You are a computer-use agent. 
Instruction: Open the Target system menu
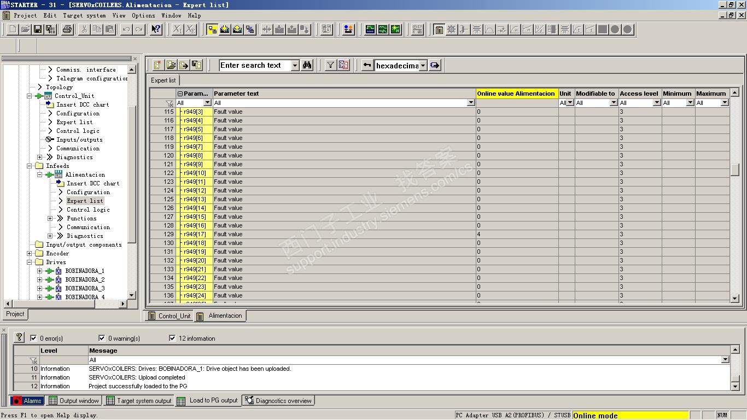tap(84, 15)
